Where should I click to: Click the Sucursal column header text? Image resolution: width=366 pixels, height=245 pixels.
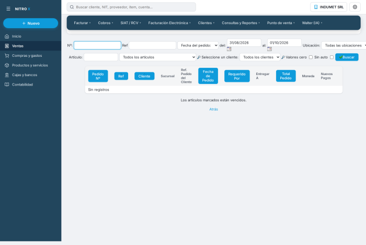click(168, 76)
